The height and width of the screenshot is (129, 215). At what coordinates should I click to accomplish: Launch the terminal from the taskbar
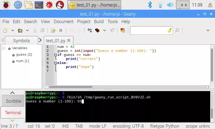coord(39,5)
